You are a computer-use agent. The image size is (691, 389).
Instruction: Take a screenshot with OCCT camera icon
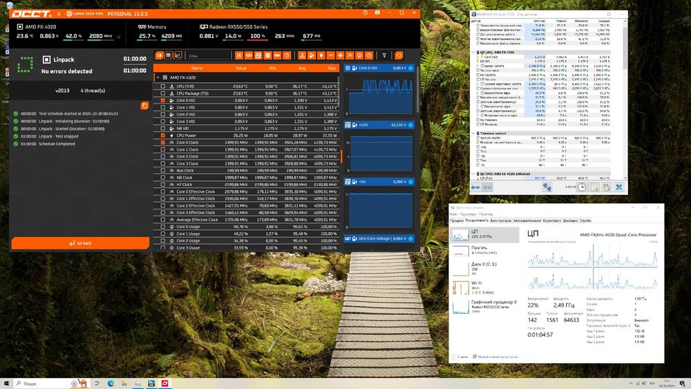[x=377, y=12]
